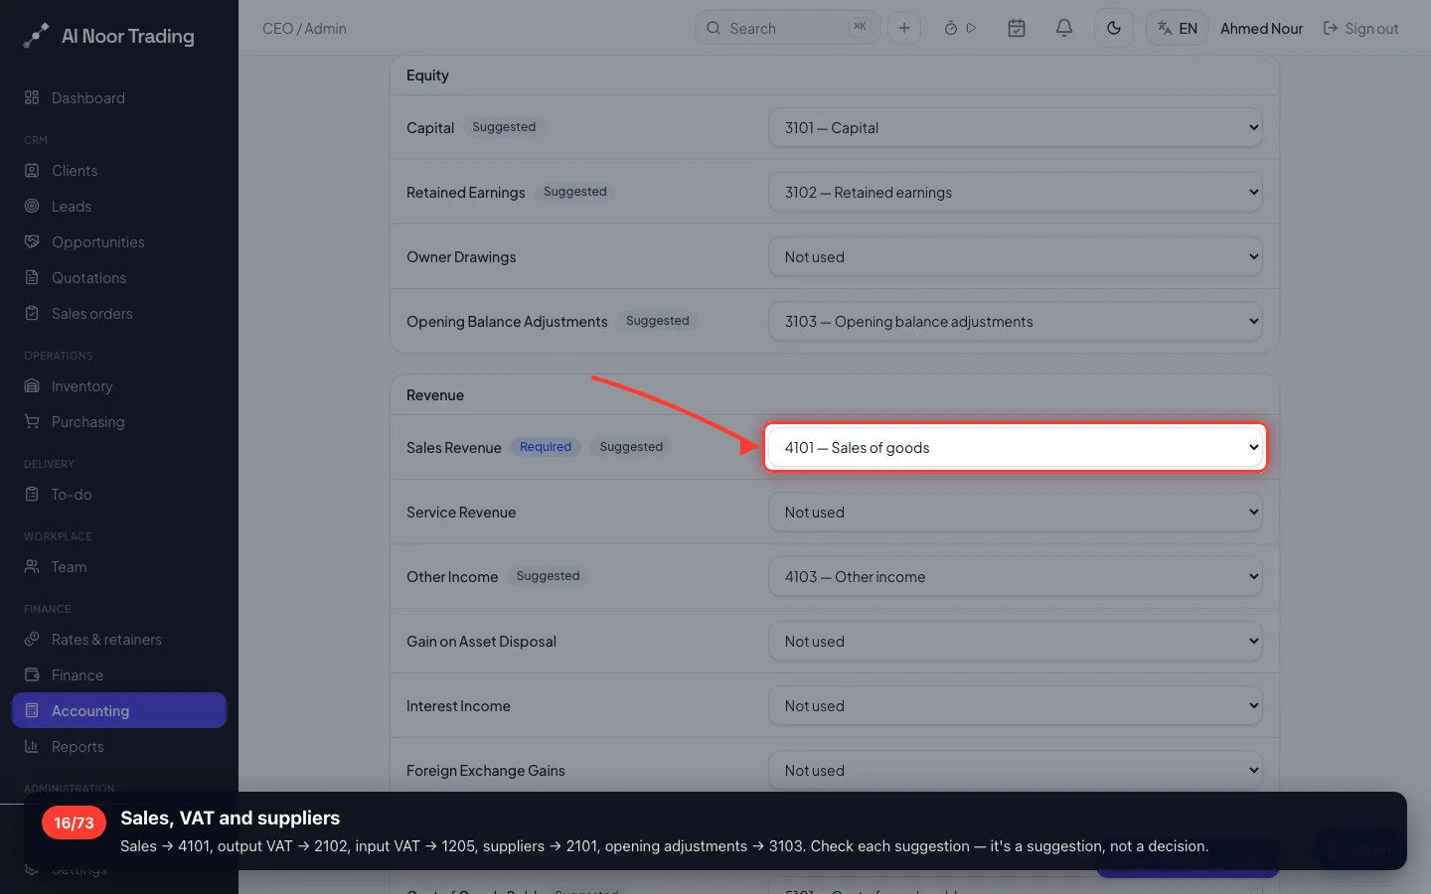Click the Reports chart icon

(x=32, y=746)
